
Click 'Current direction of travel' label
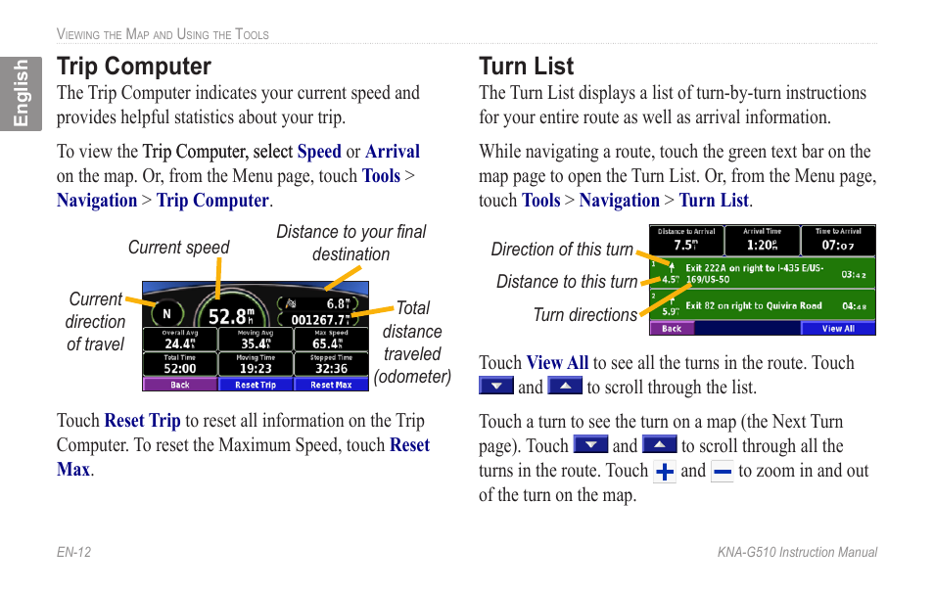coord(95,322)
